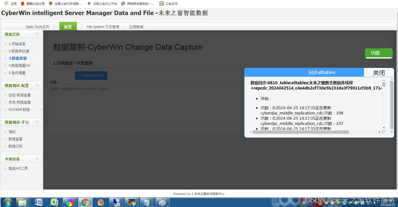Screen dimensions: 398x207
Task: Open 4.数据增量HA in the sidebar
Action: click(x=19, y=65)
